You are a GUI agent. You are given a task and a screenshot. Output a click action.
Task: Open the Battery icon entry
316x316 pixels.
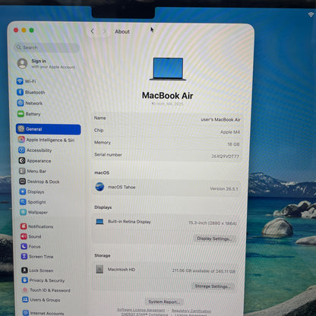point(21,114)
